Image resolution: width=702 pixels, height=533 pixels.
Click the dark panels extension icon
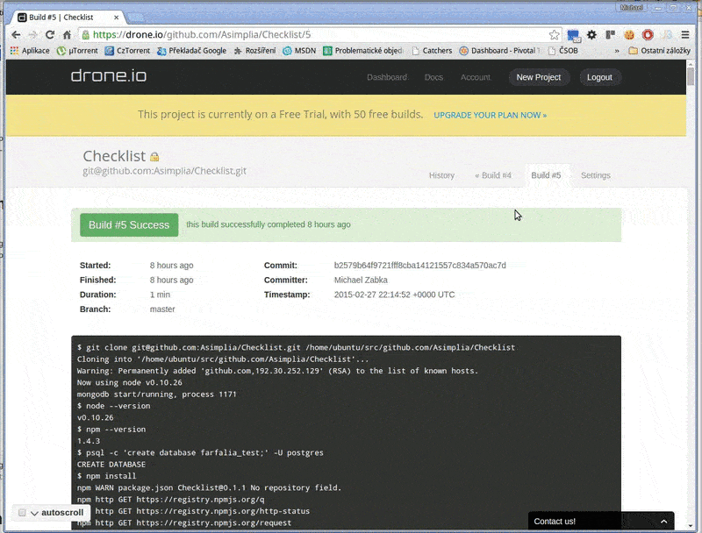point(610,34)
